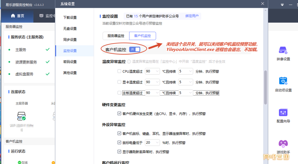Click the 服务状态 (主服务器) heading
The width and height of the screenshot is (298, 164).
(27, 37)
